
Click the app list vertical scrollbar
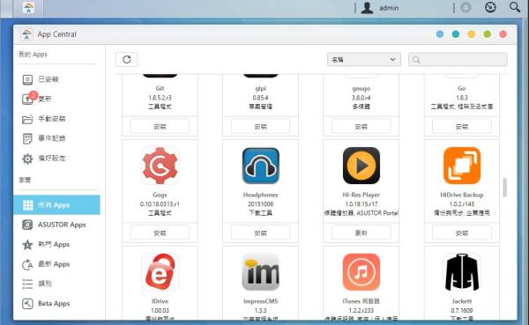coord(504,188)
